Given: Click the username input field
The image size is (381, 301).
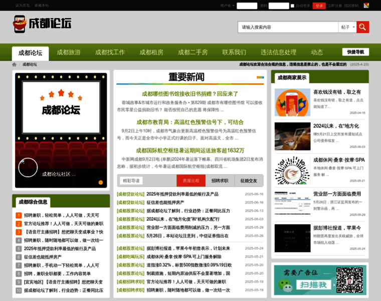Looking at the screenshot, I should click(x=247, y=6).
